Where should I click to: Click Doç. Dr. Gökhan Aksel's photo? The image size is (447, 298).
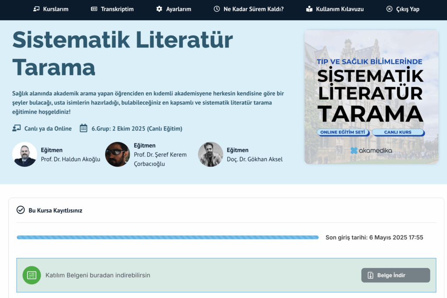coord(210,154)
